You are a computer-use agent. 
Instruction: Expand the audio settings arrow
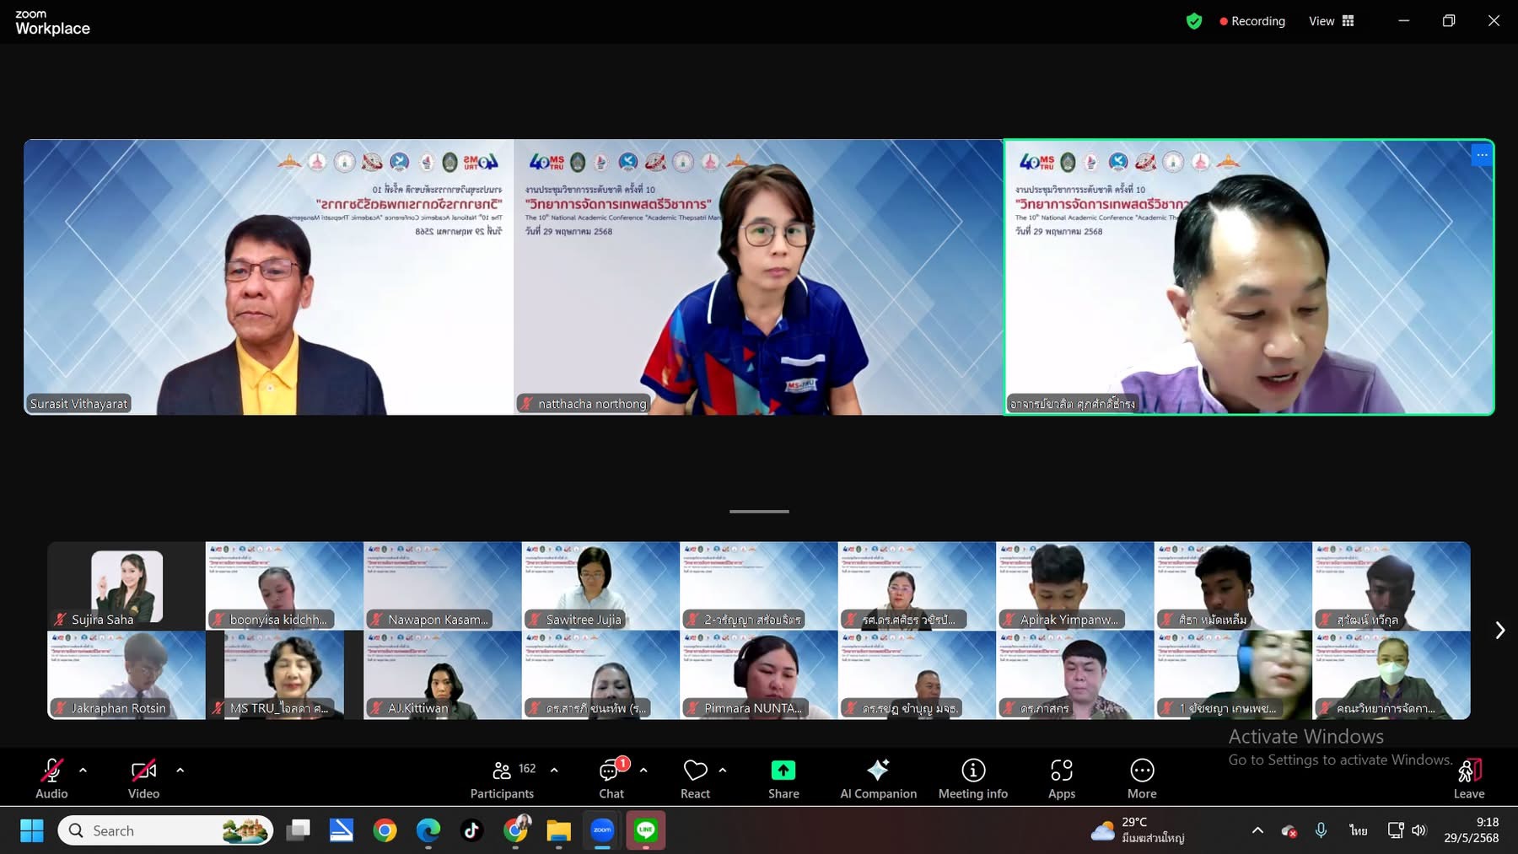(x=83, y=770)
